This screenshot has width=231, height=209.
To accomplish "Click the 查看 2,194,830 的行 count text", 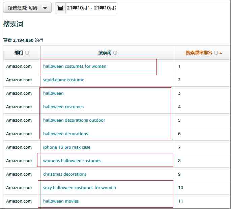I will (23, 40).
